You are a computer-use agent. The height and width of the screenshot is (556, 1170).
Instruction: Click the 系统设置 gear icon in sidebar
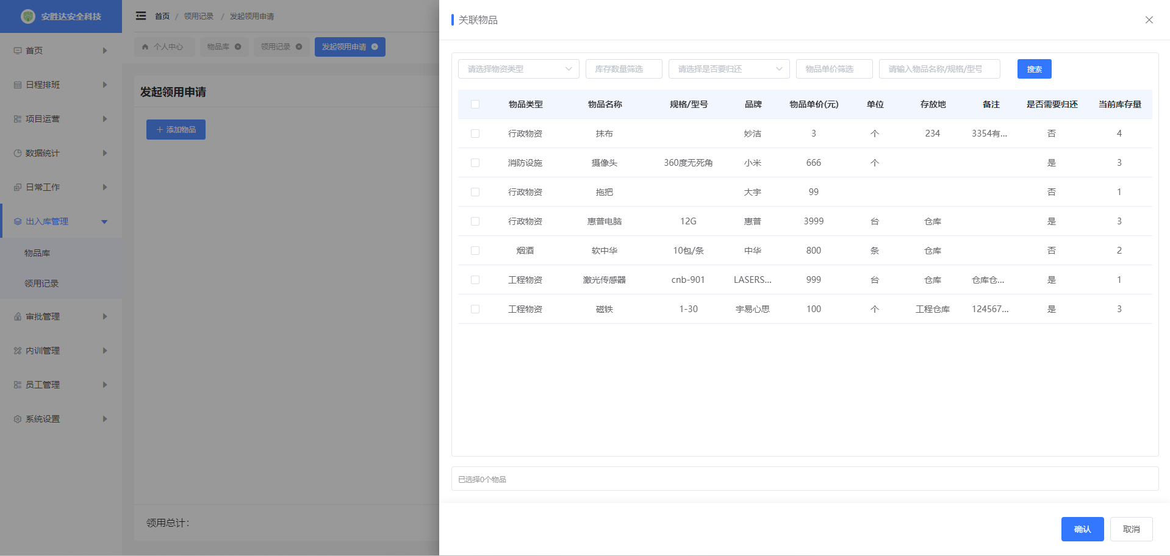coord(18,419)
